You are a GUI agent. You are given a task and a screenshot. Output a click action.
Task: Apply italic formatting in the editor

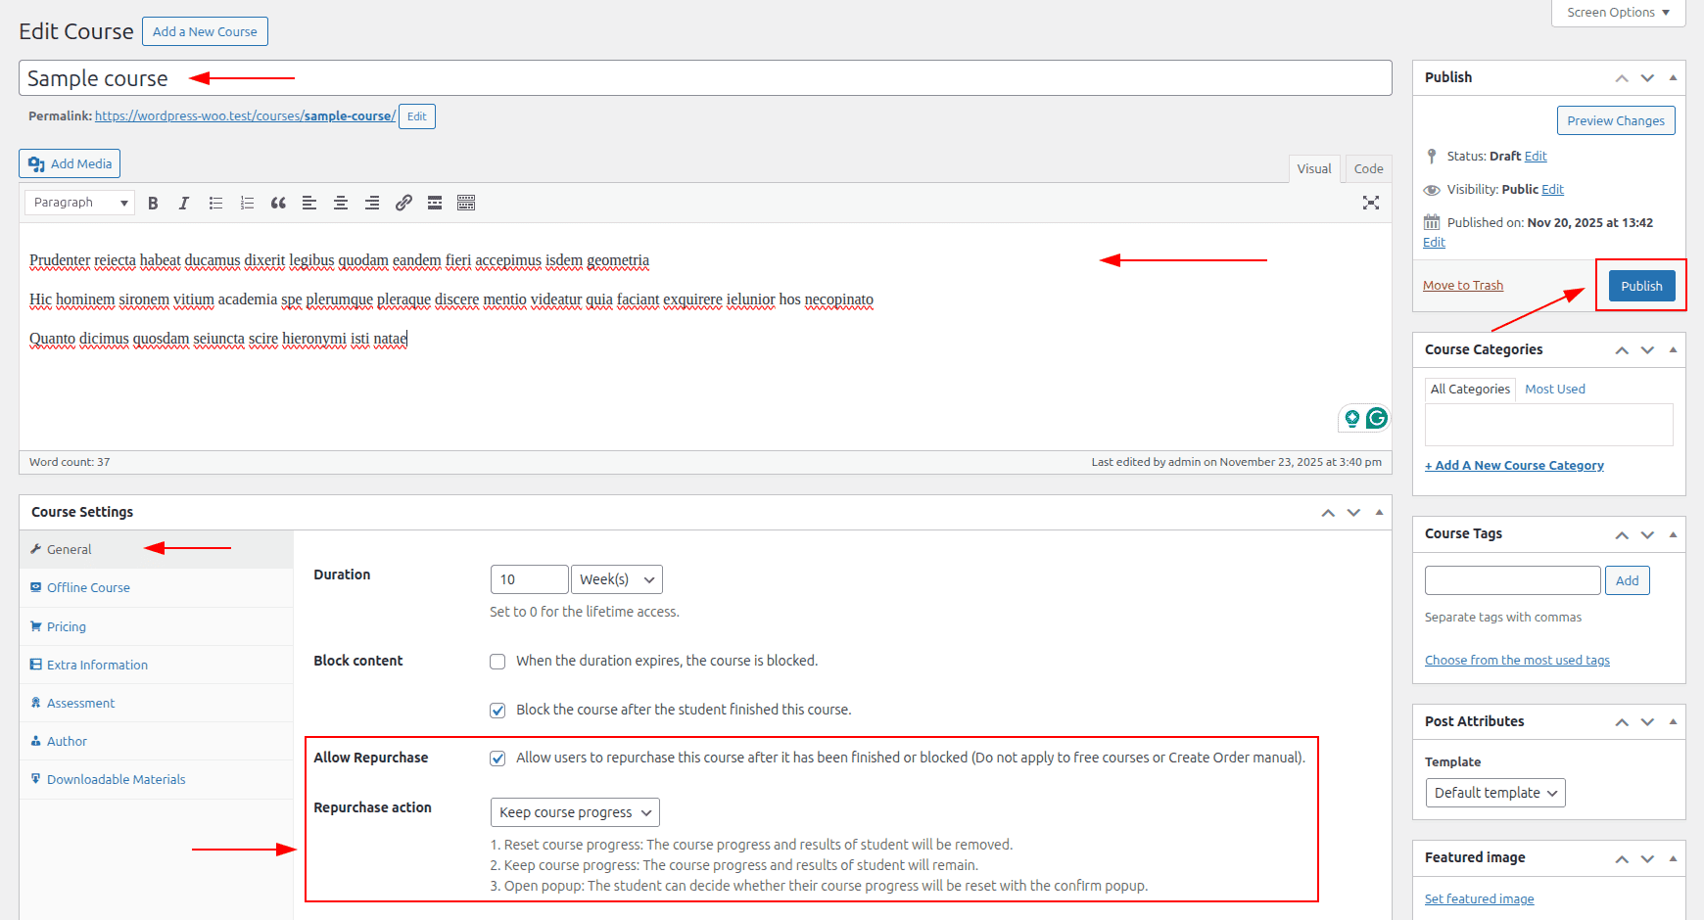click(184, 203)
